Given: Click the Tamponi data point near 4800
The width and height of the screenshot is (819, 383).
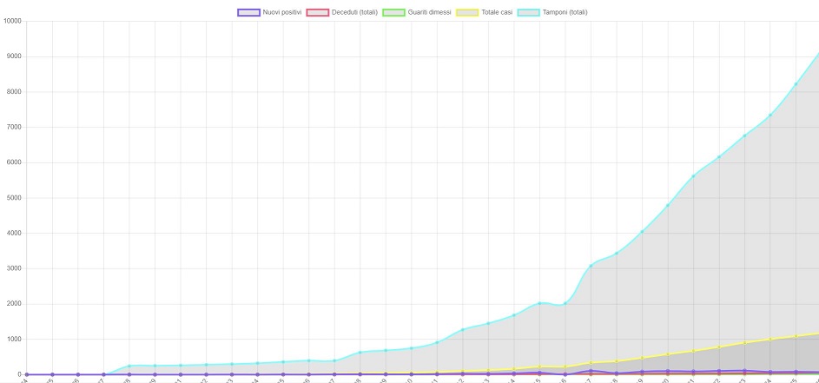Looking at the screenshot, I should coord(668,205).
